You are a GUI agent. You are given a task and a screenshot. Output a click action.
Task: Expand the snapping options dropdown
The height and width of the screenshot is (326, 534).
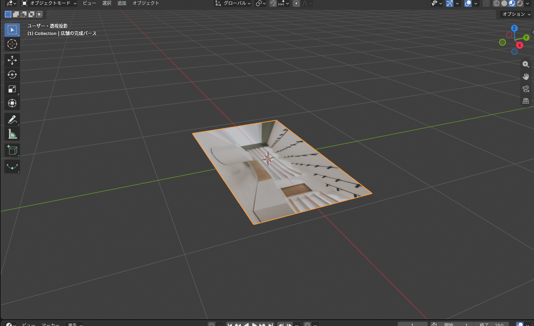click(284, 3)
